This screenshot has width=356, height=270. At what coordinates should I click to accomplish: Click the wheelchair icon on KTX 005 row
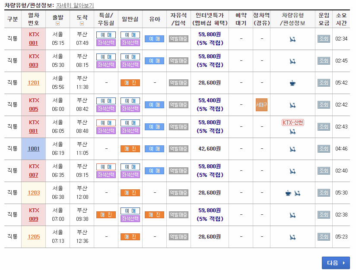(292, 104)
